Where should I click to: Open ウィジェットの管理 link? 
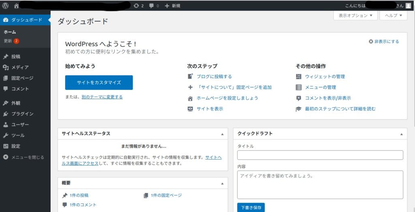[x=325, y=77]
